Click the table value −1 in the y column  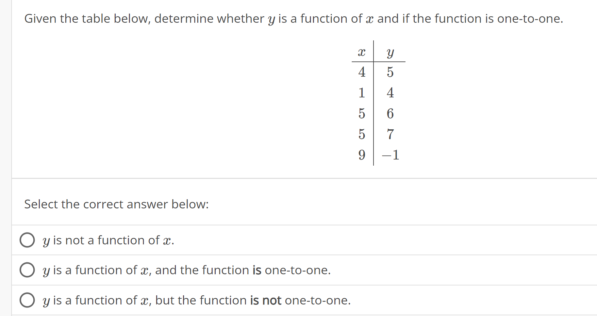(390, 156)
